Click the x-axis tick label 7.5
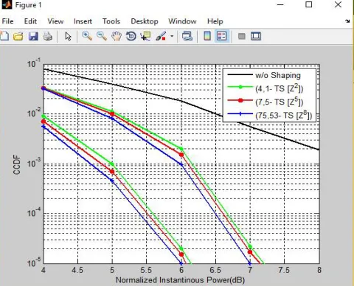354x286 pixels. pos(284,271)
